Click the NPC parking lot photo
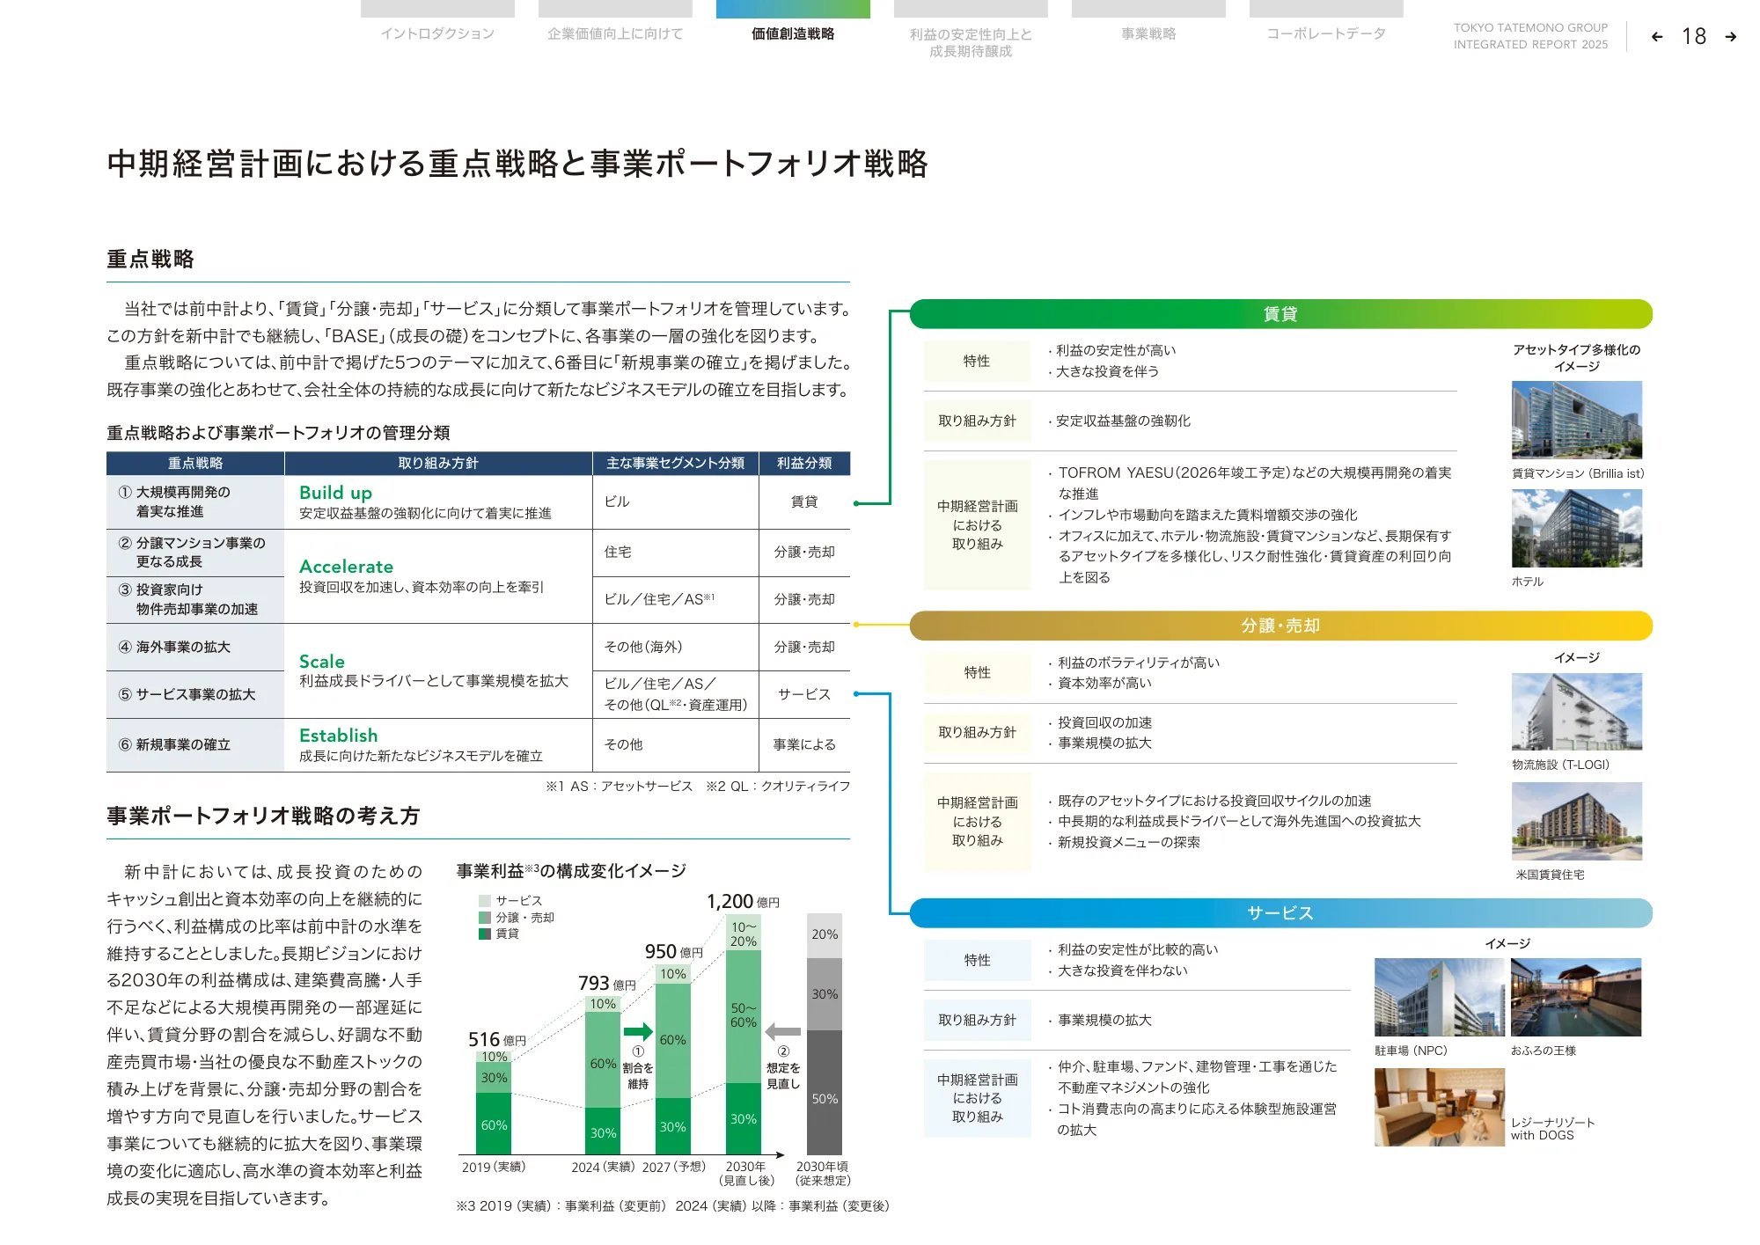Image resolution: width=1760 pixels, height=1245 pixels. click(1439, 997)
